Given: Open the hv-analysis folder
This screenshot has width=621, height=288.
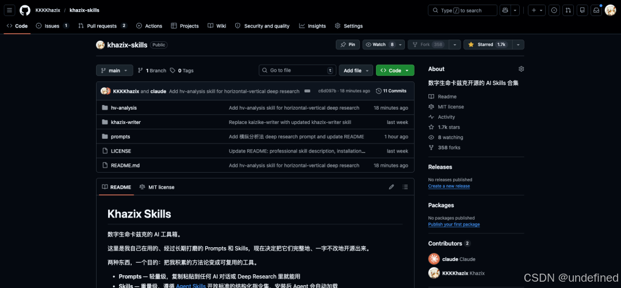Looking at the screenshot, I should 124,108.
